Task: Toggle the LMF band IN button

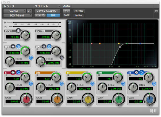Action: tap(61, 84)
